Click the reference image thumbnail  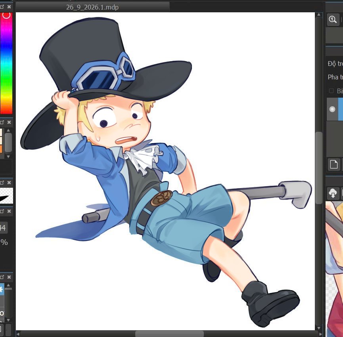click(x=334, y=269)
